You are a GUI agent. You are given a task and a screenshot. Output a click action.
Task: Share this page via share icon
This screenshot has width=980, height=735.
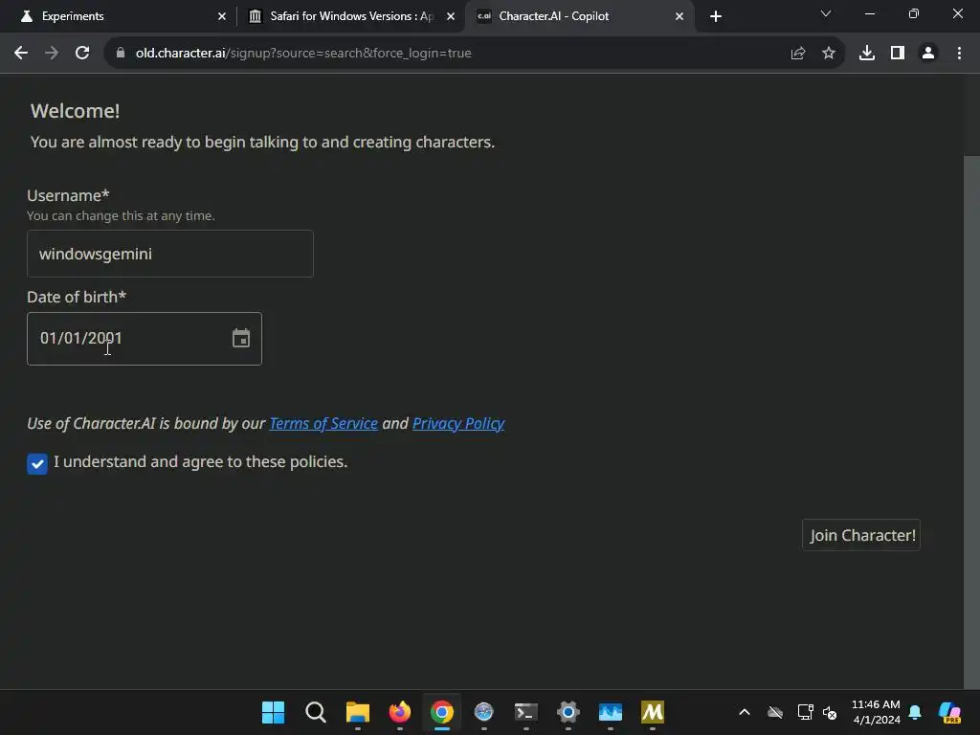click(x=798, y=54)
